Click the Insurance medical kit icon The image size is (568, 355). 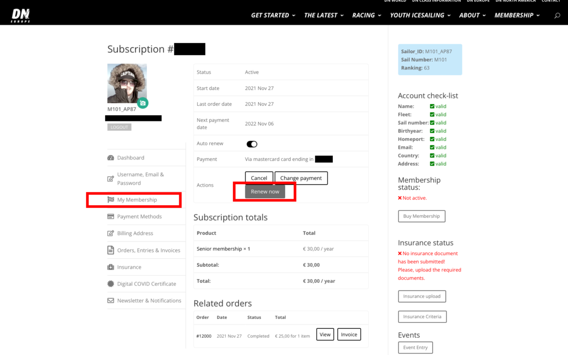[x=110, y=267]
